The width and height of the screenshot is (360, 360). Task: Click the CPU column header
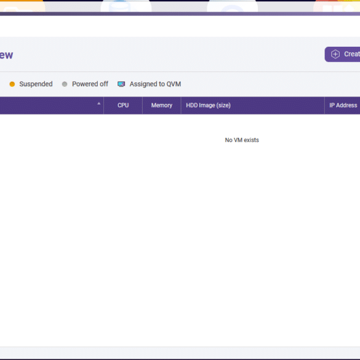123,105
